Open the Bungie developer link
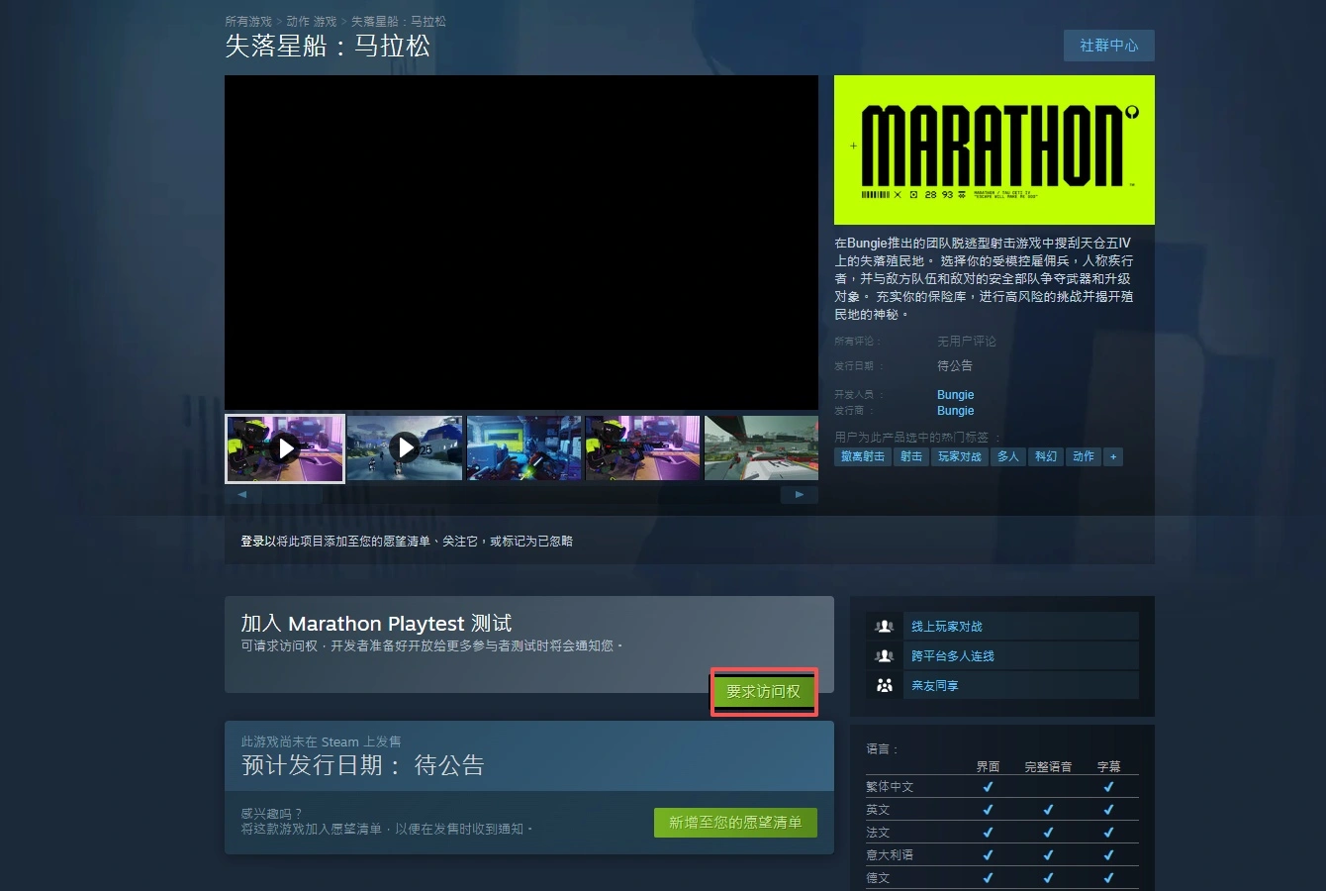The width and height of the screenshot is (1326, 891). pos(955,395)
